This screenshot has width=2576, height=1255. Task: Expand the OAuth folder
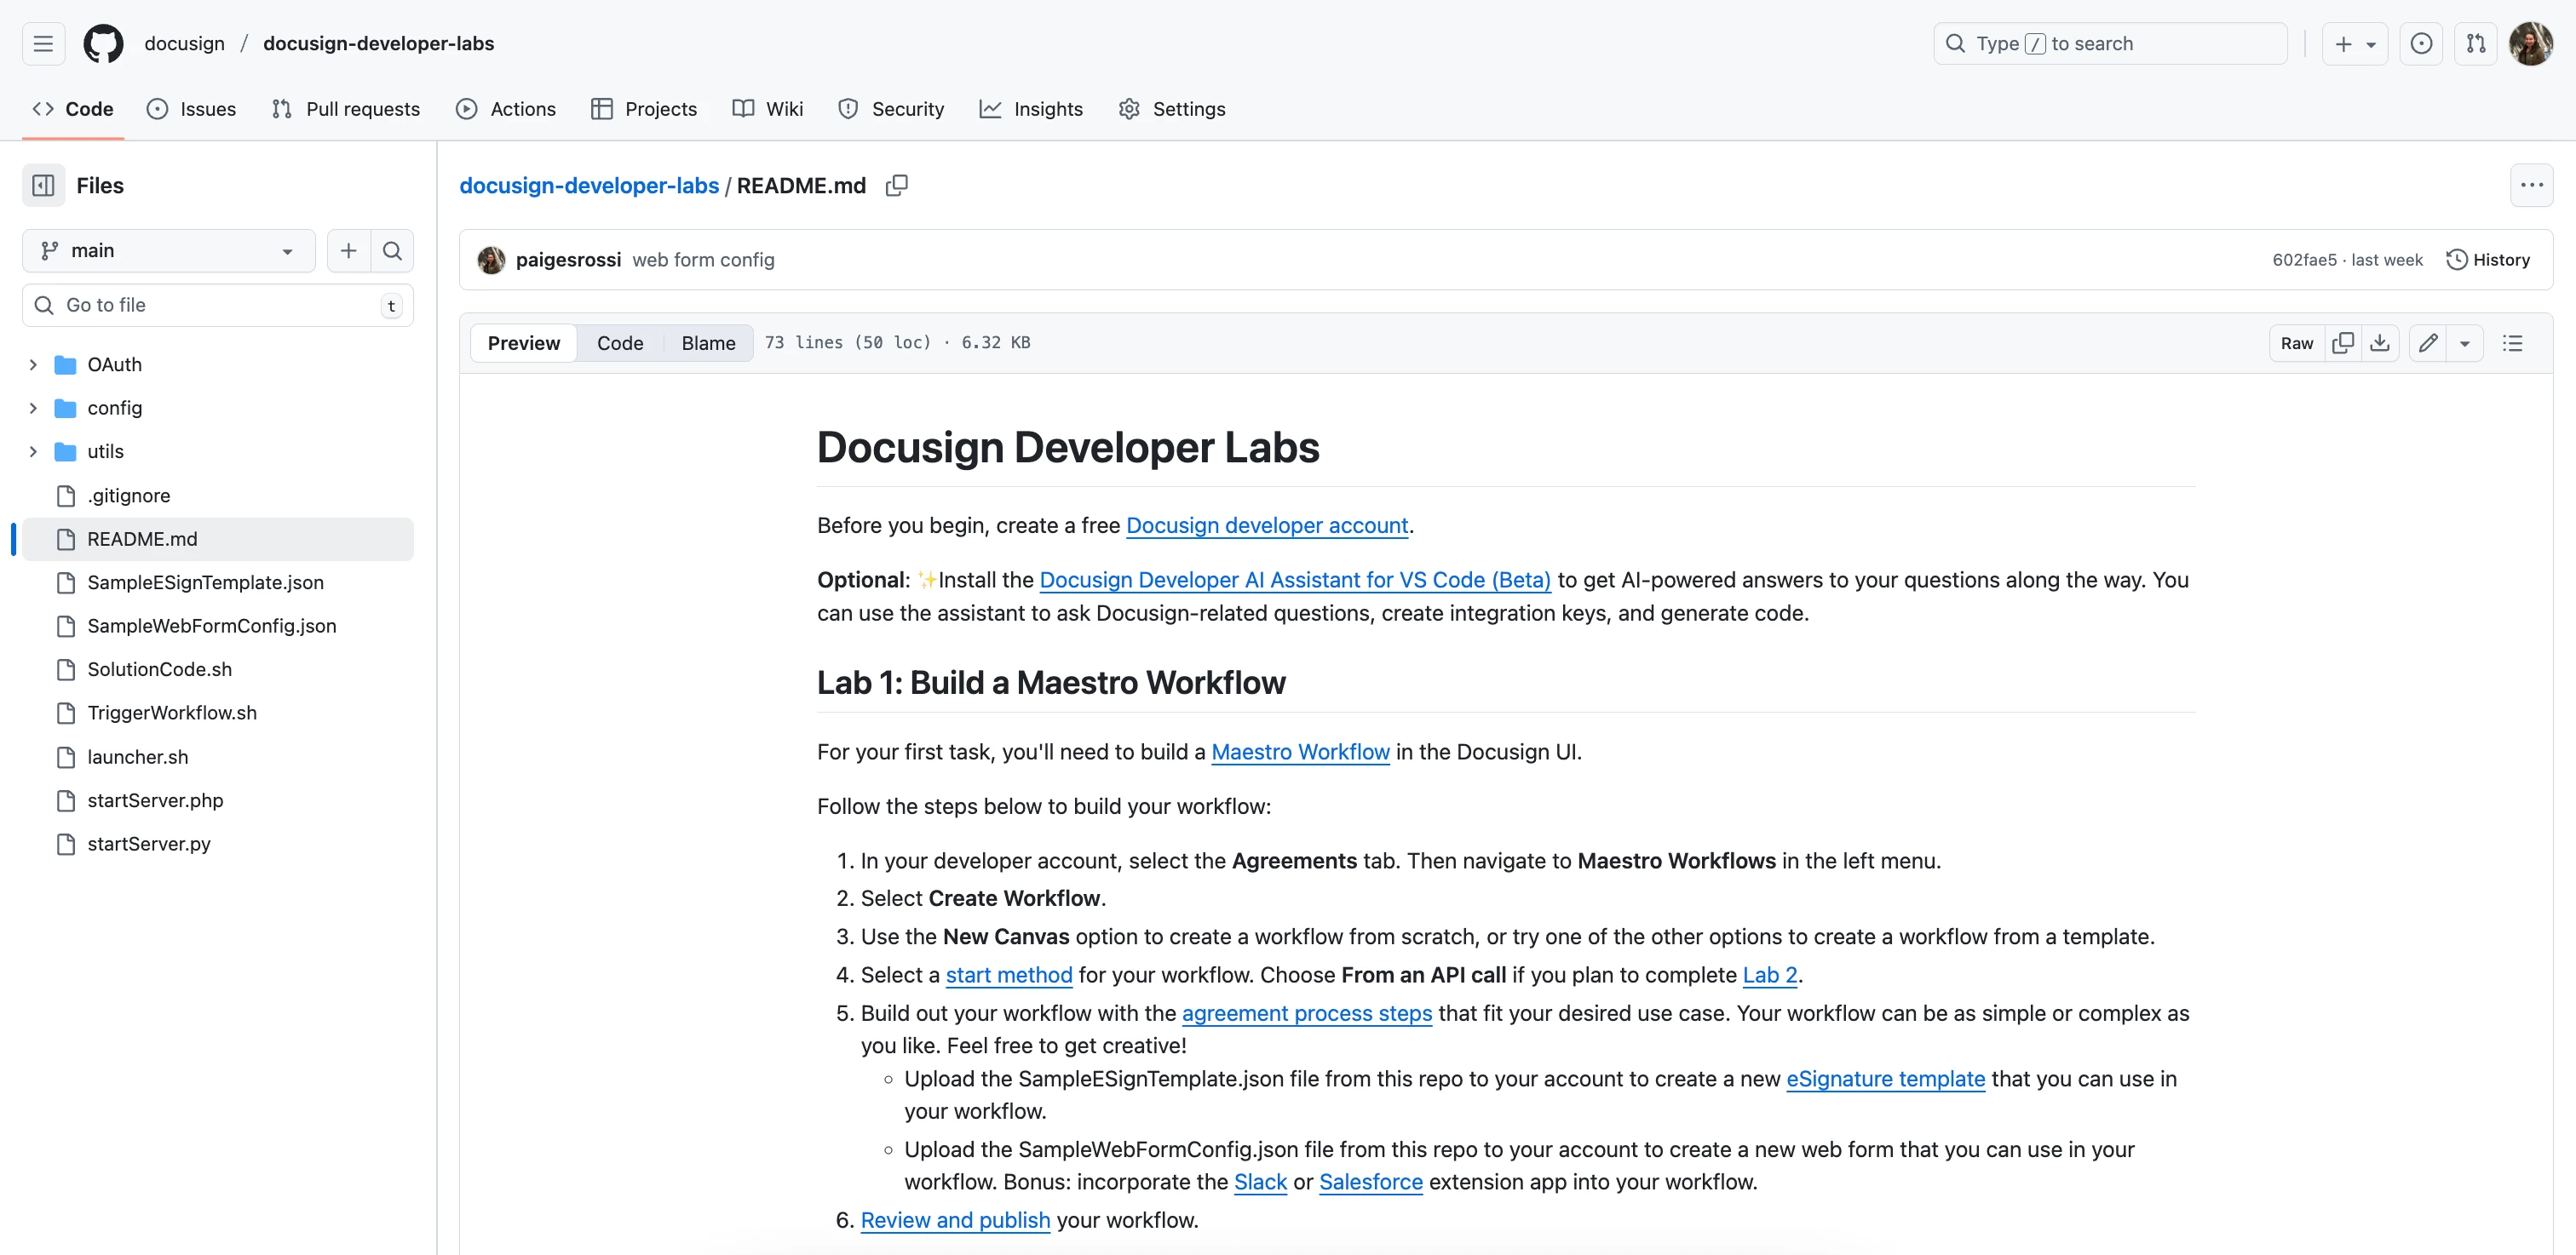33,364
